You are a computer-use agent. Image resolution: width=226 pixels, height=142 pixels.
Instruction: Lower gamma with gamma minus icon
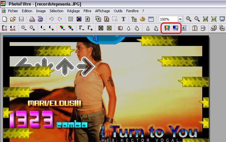(x=82, y=28)
